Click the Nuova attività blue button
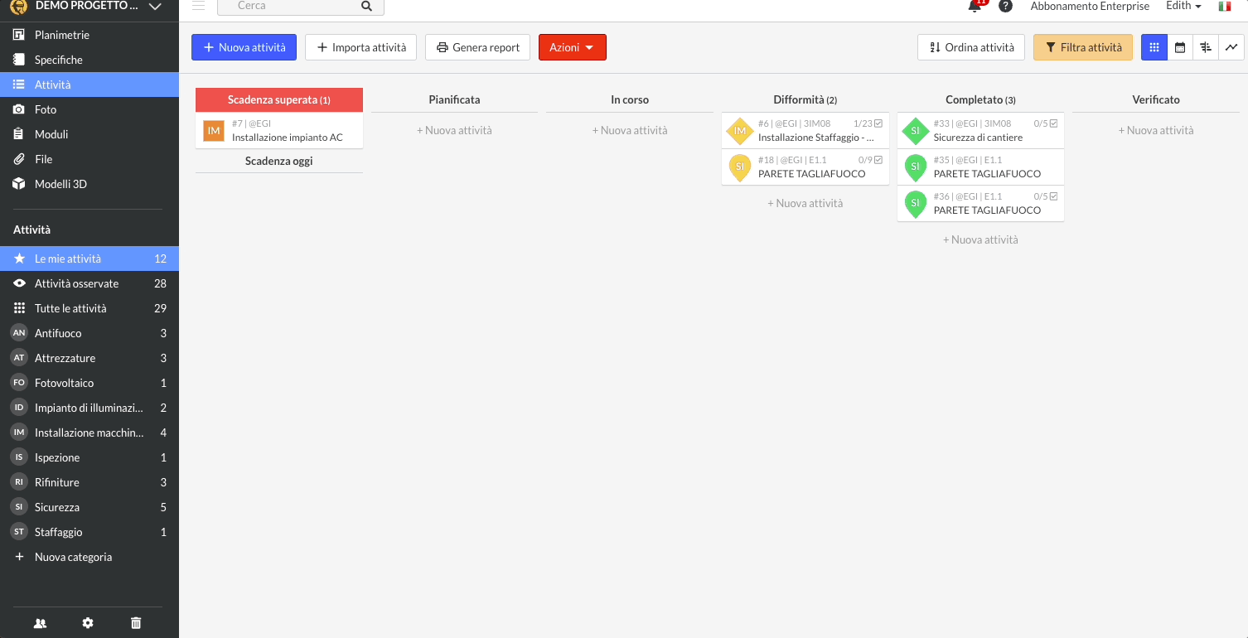1248x638 pixels. coord(244,47)
